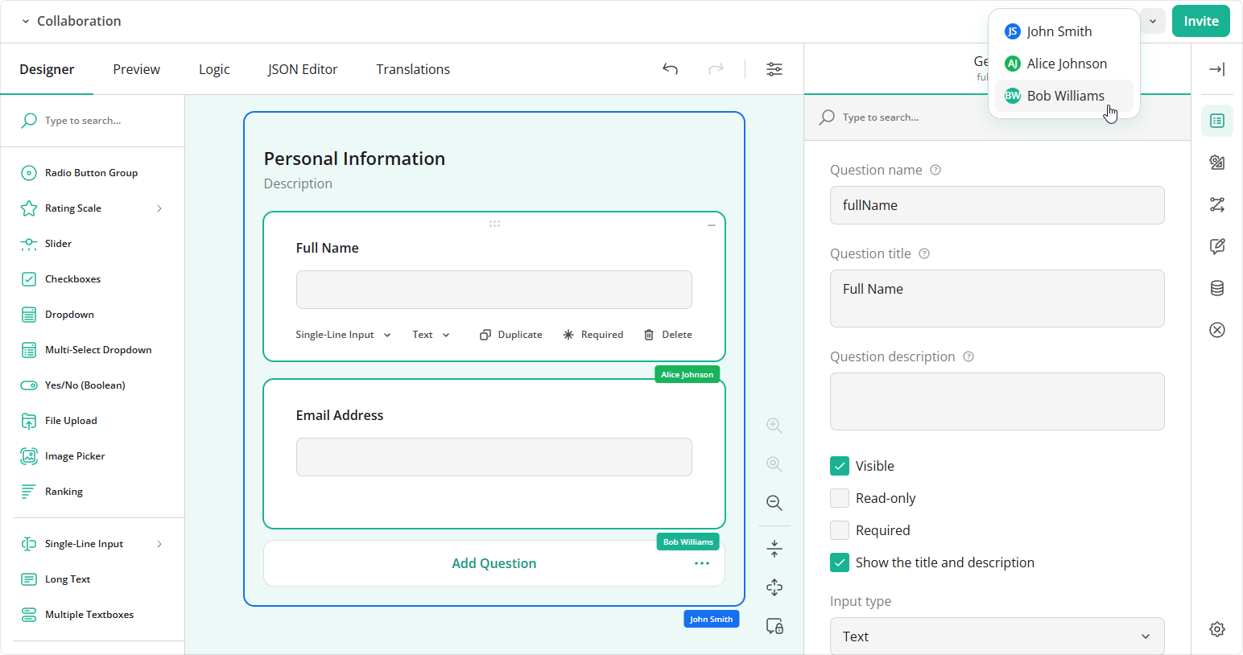Toggle Required on the Full Name question
1243x655 pixels.
click(593, 335)
